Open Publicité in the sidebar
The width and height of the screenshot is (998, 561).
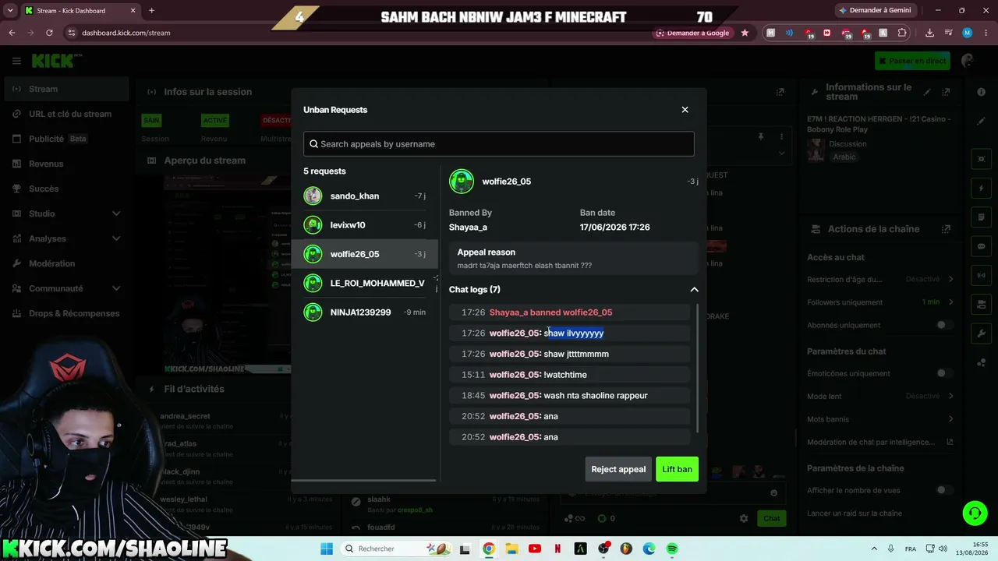tap(65, 139)
